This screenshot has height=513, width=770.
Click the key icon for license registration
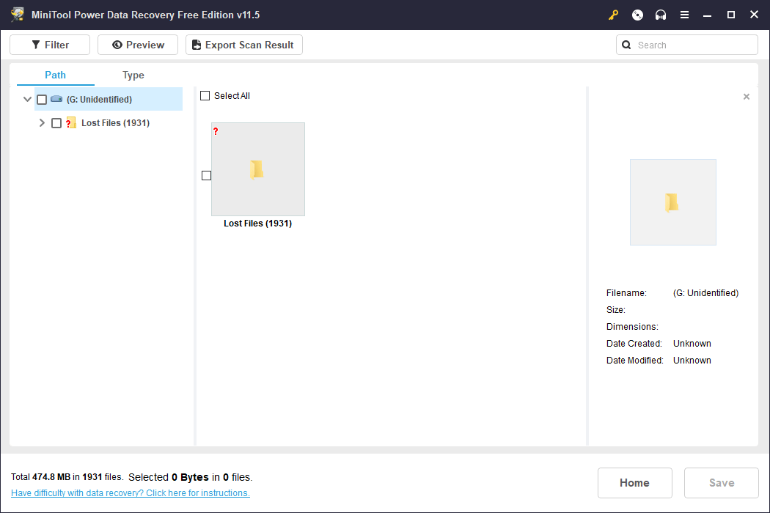[613, 14]
